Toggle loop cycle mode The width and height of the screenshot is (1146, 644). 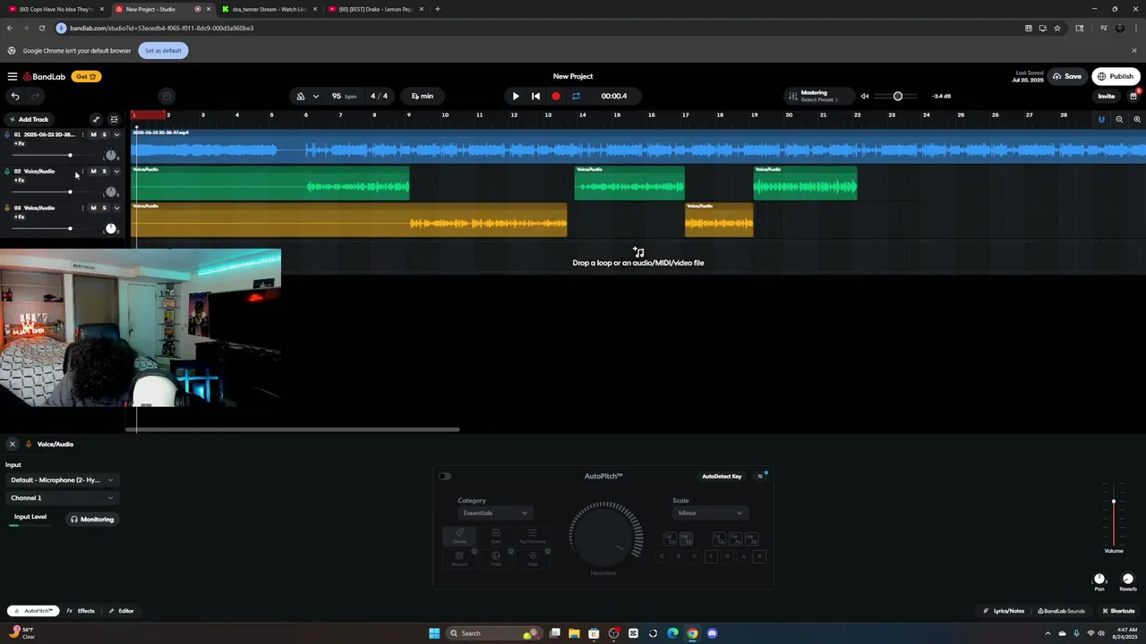576,96
